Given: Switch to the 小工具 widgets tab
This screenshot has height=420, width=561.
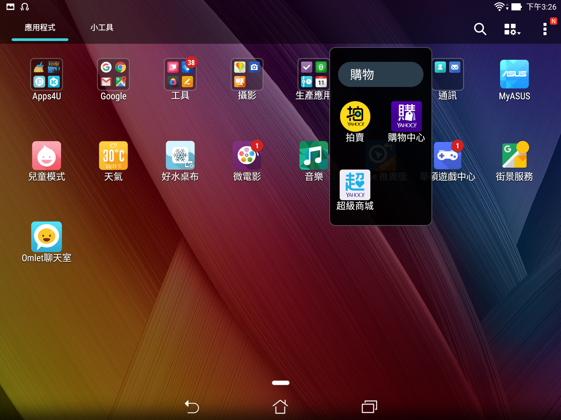Looking at the screenshot, I should (x=102, y=28).
